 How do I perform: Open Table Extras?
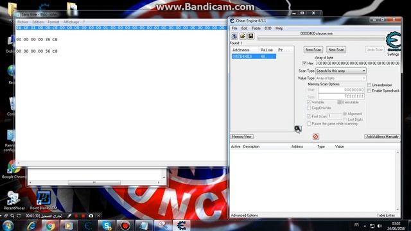tap(385, 216)
